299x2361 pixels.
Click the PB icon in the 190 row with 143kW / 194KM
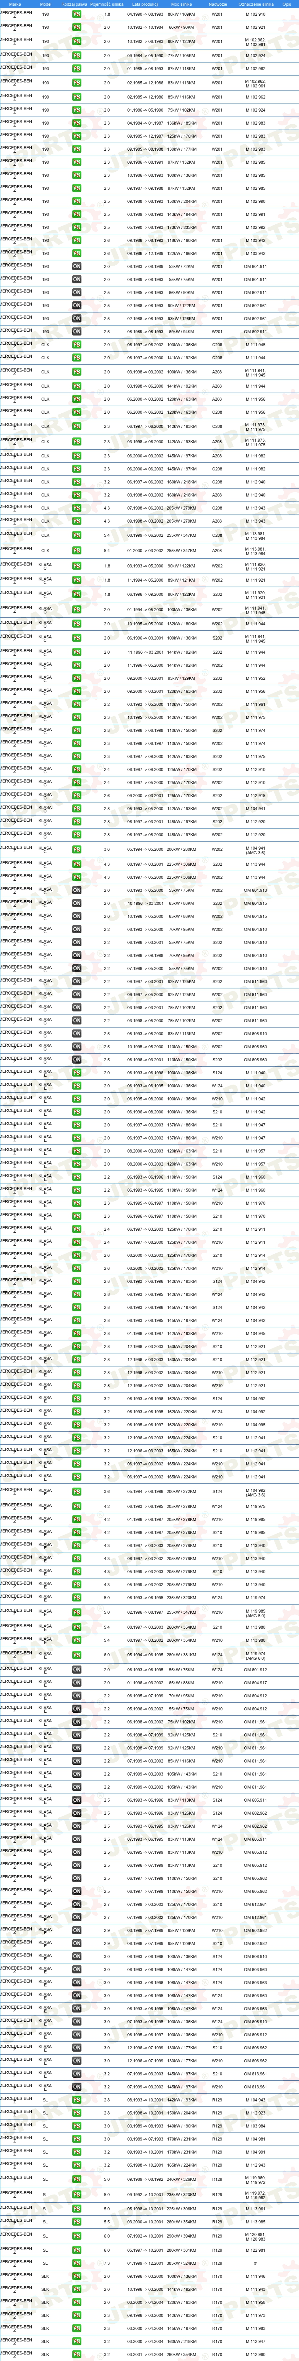tap(77, 214)
